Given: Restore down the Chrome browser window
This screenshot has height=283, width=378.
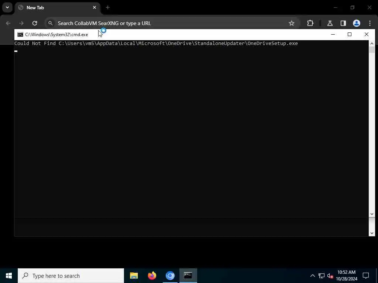Looking at the screenshot, I should tap(353, 7).
